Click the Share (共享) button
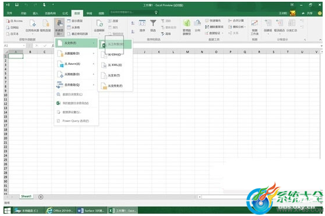The image size is (325, 216). click(307, 13)
